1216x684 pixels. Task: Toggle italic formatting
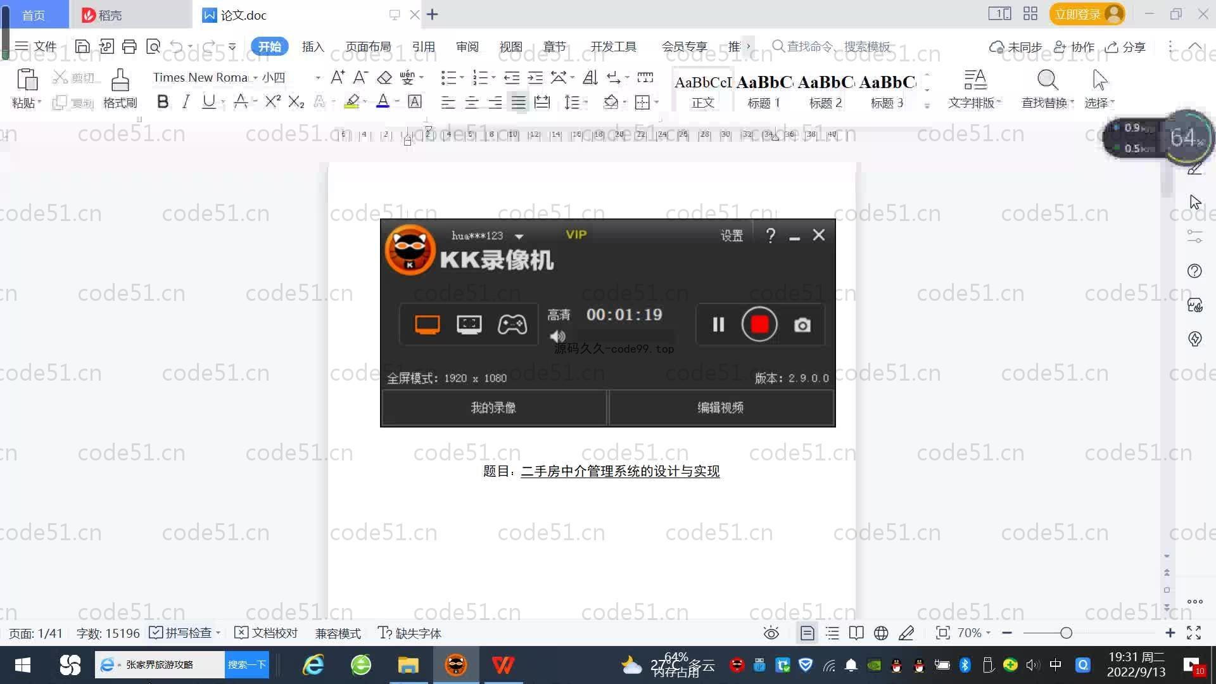[186, 101]
